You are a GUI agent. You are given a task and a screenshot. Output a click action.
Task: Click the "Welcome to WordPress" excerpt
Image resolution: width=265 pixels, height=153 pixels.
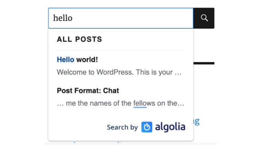point(119,72)
